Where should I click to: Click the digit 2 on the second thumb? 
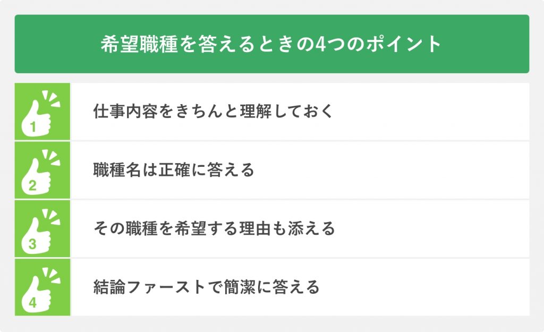[x=32, y=186]
